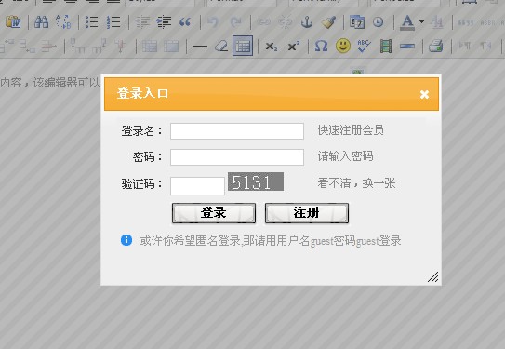Focus the 登录名 username field
The image size is (505, 349).
coord(237,131)
